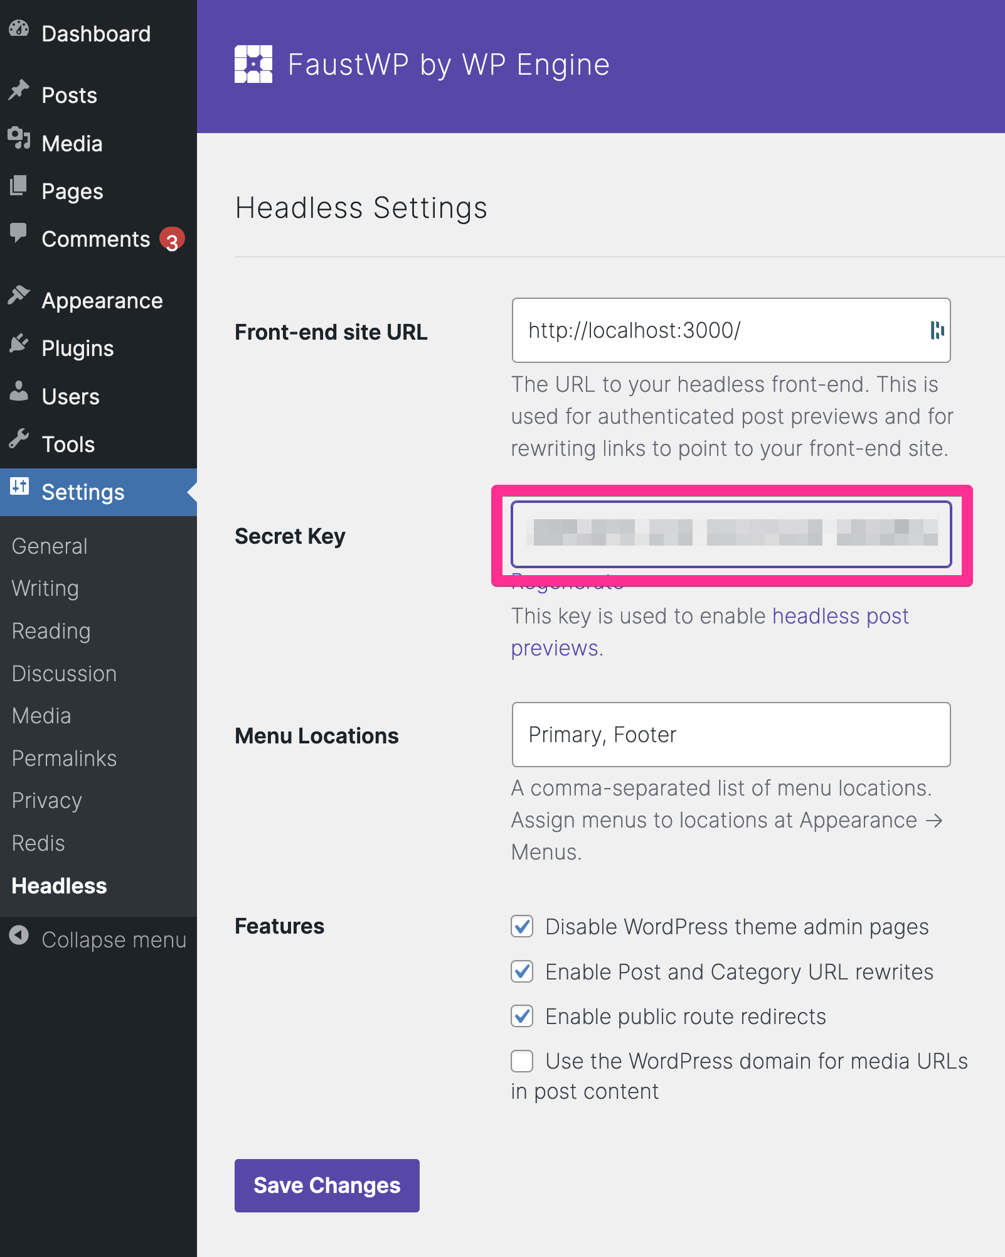Click the Secret Key label
Screen dimensions: 1005x1257
[290, 537]
